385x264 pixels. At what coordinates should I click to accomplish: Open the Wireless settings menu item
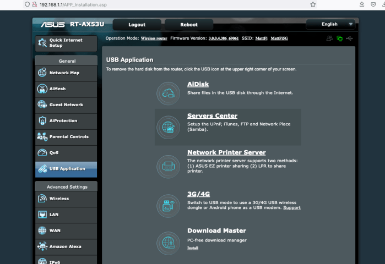66,199
